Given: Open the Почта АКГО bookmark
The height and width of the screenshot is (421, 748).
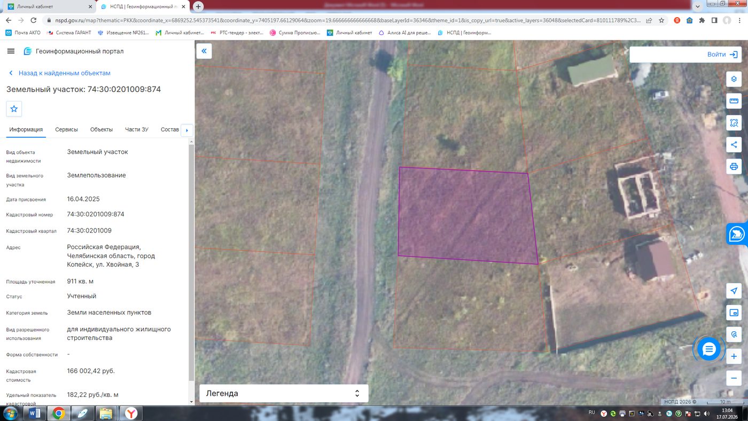Looking at the screenshot, I should [23, 33].
